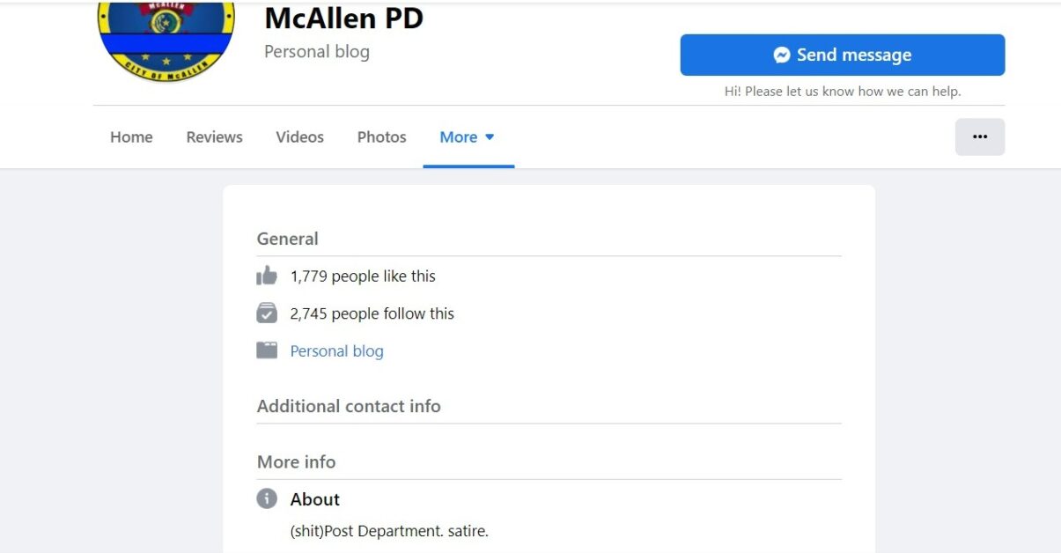1061x553 pixels.
Task: Click the About info circle icon
Action: point(267,498)
